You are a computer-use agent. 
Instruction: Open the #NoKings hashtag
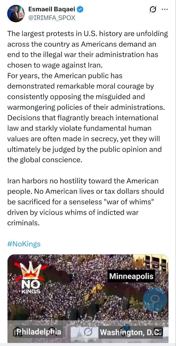pos(24,244)
